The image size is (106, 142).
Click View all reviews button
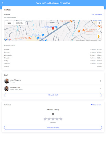[53, 128]
